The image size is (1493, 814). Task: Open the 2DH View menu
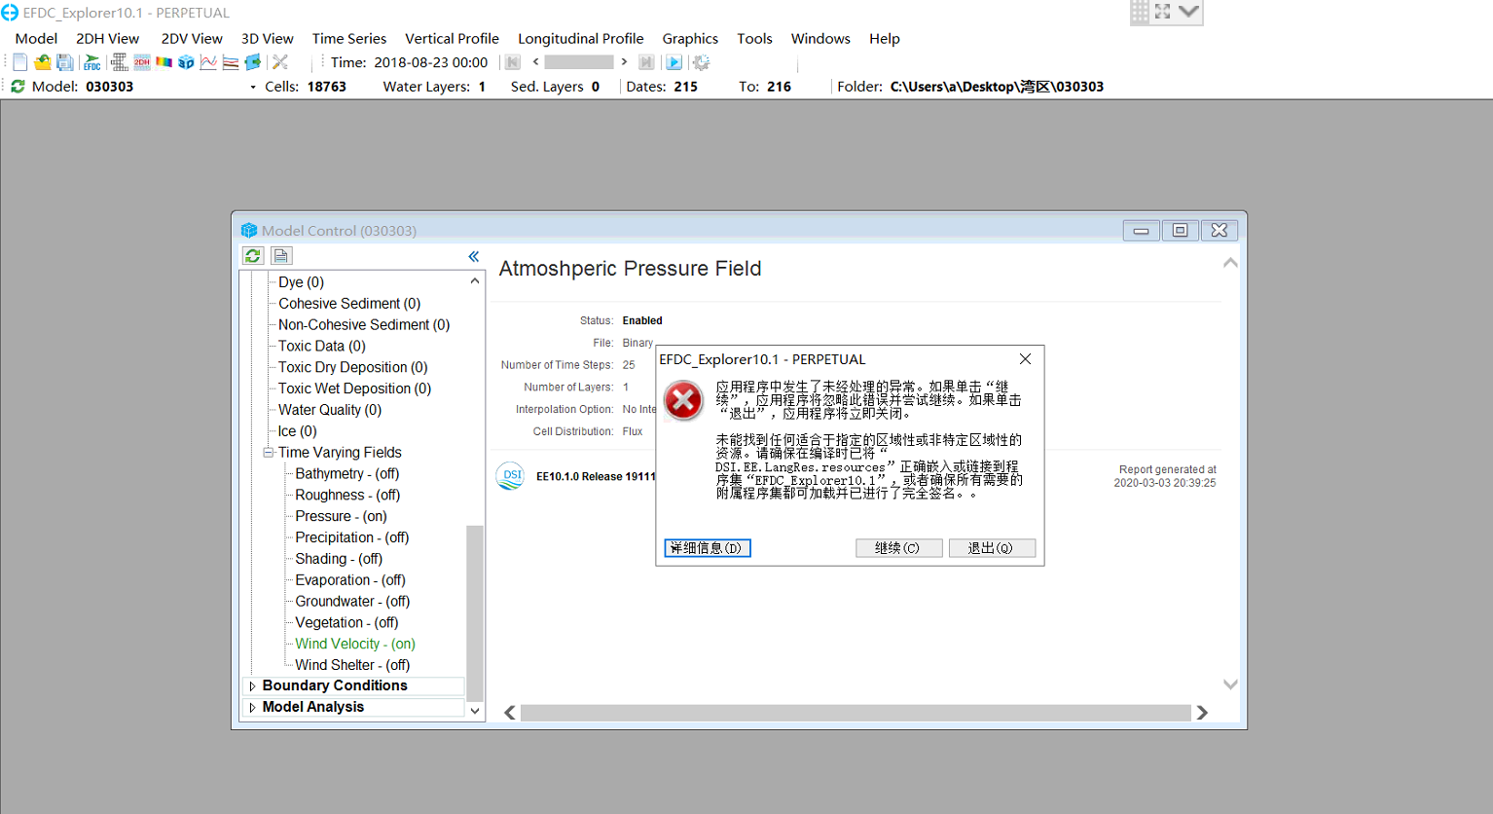click(x=108, y=39)
